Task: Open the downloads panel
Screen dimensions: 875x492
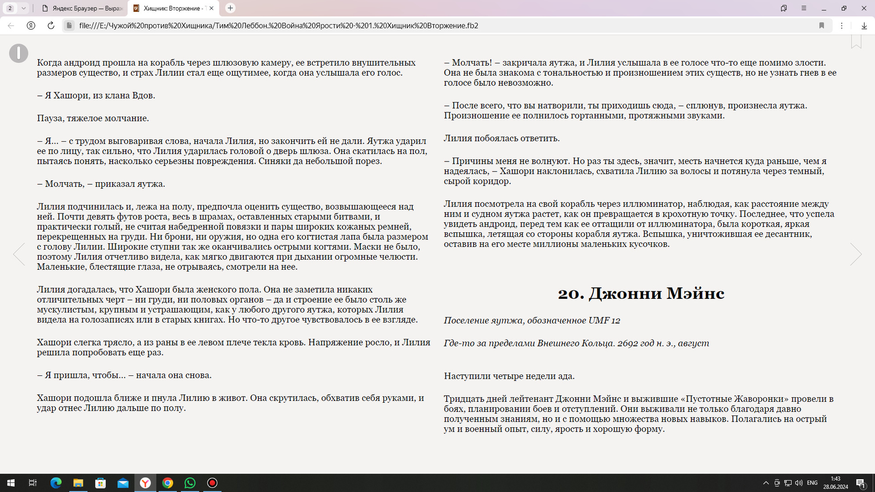Action: [x=864, y=26]
